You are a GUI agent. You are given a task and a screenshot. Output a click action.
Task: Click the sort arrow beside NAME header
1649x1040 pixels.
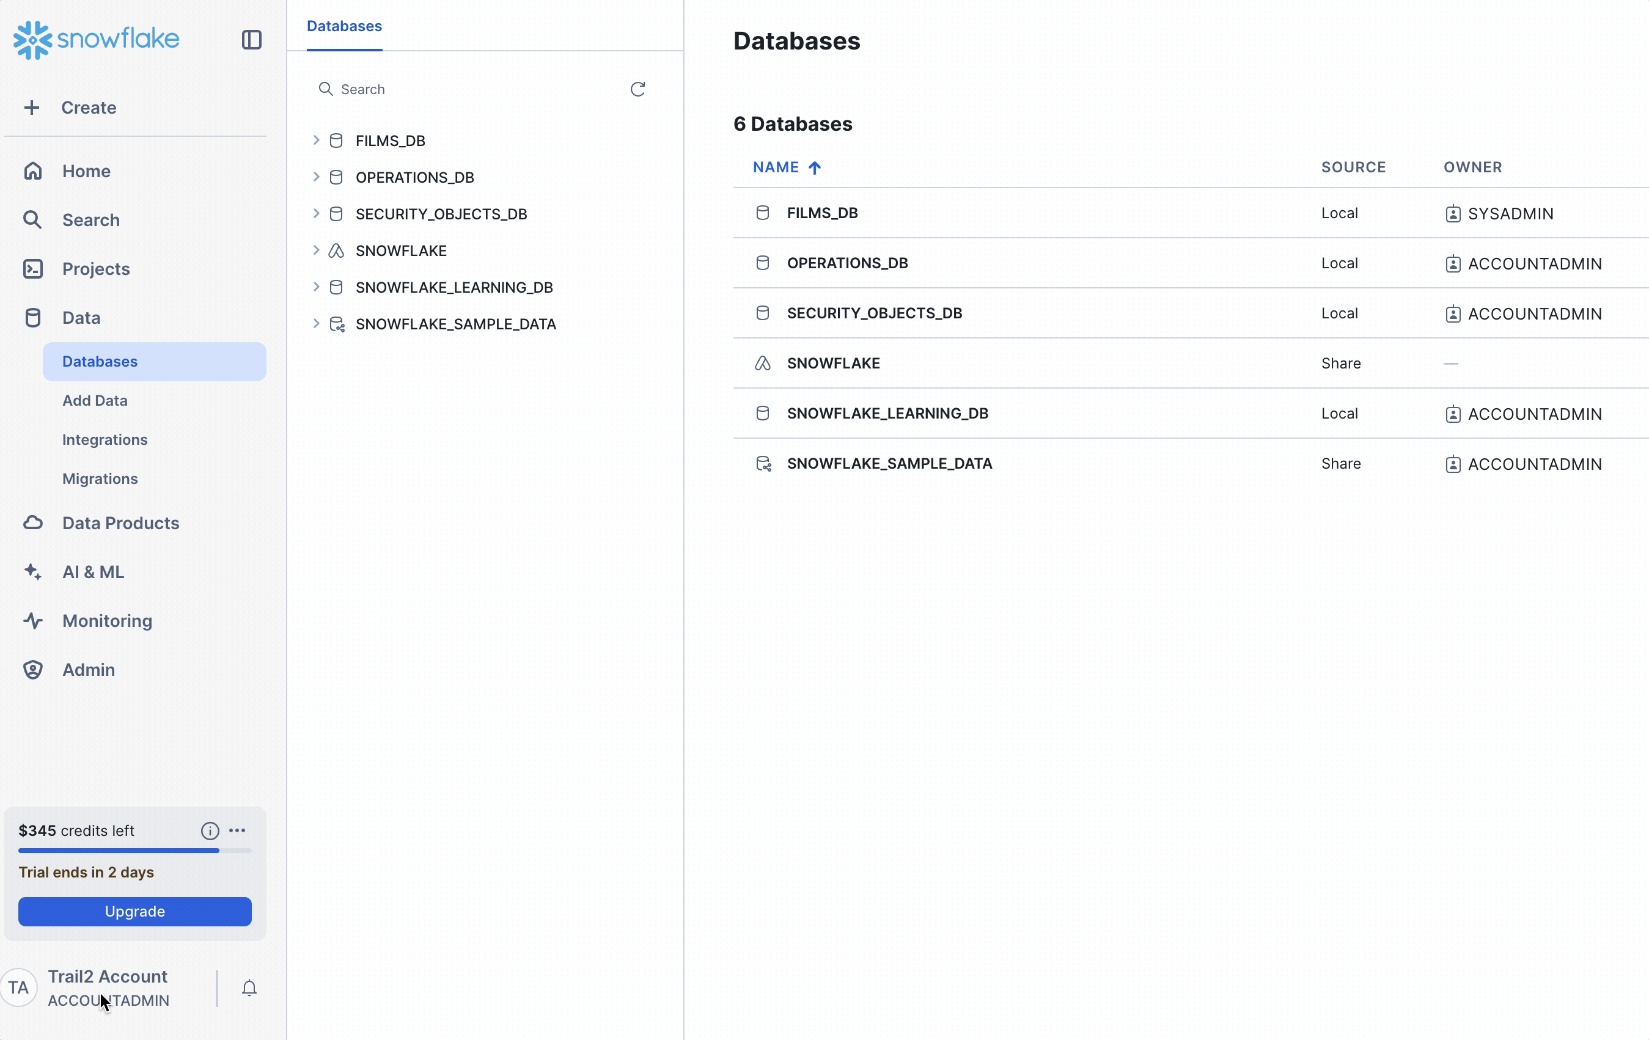pos(815,168)
